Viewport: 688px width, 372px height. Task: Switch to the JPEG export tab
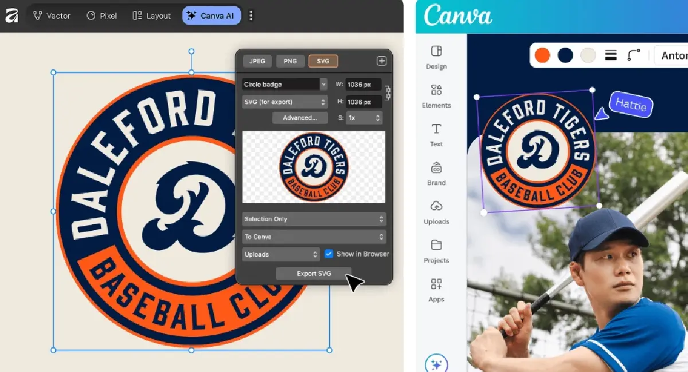pyautogui.click(x=257, y=60)
